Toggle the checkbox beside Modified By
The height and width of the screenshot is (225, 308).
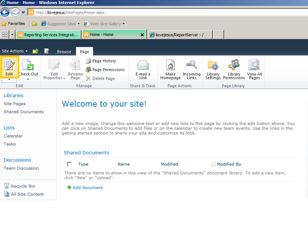[x=214, y=164]
